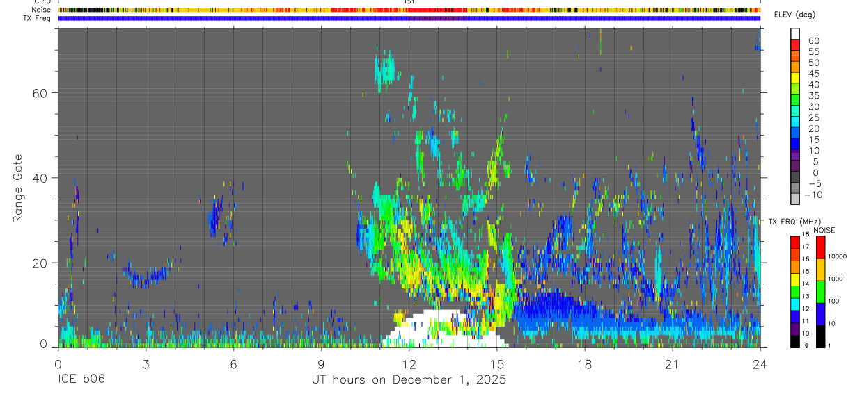This screenshot has width=855, height=394.
Task: Click the 11 label on TX FRQ scale
Action: (804, 321)
